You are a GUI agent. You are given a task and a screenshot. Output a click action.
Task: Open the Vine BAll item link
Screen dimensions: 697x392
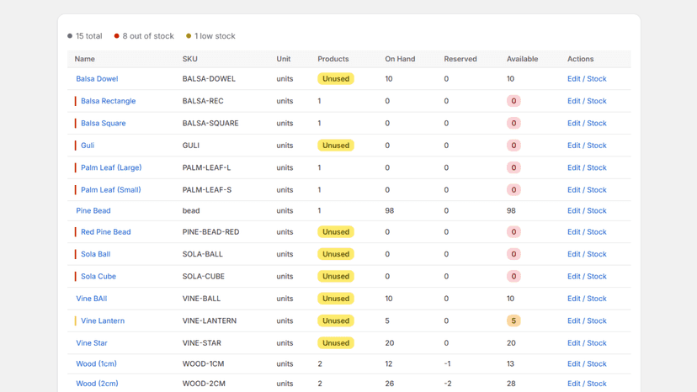92,299
